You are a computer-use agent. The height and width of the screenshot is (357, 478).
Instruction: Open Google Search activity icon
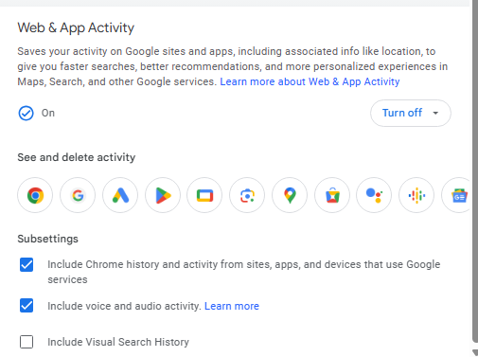[x=78, y=195]
